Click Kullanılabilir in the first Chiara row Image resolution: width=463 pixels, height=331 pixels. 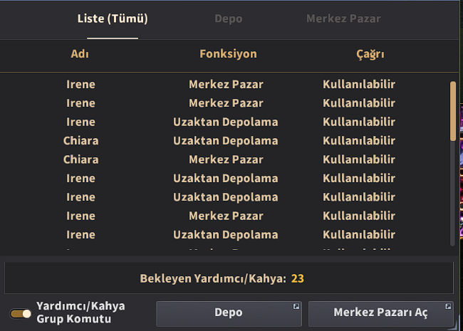pyautogui.click(x=359, y=141)
